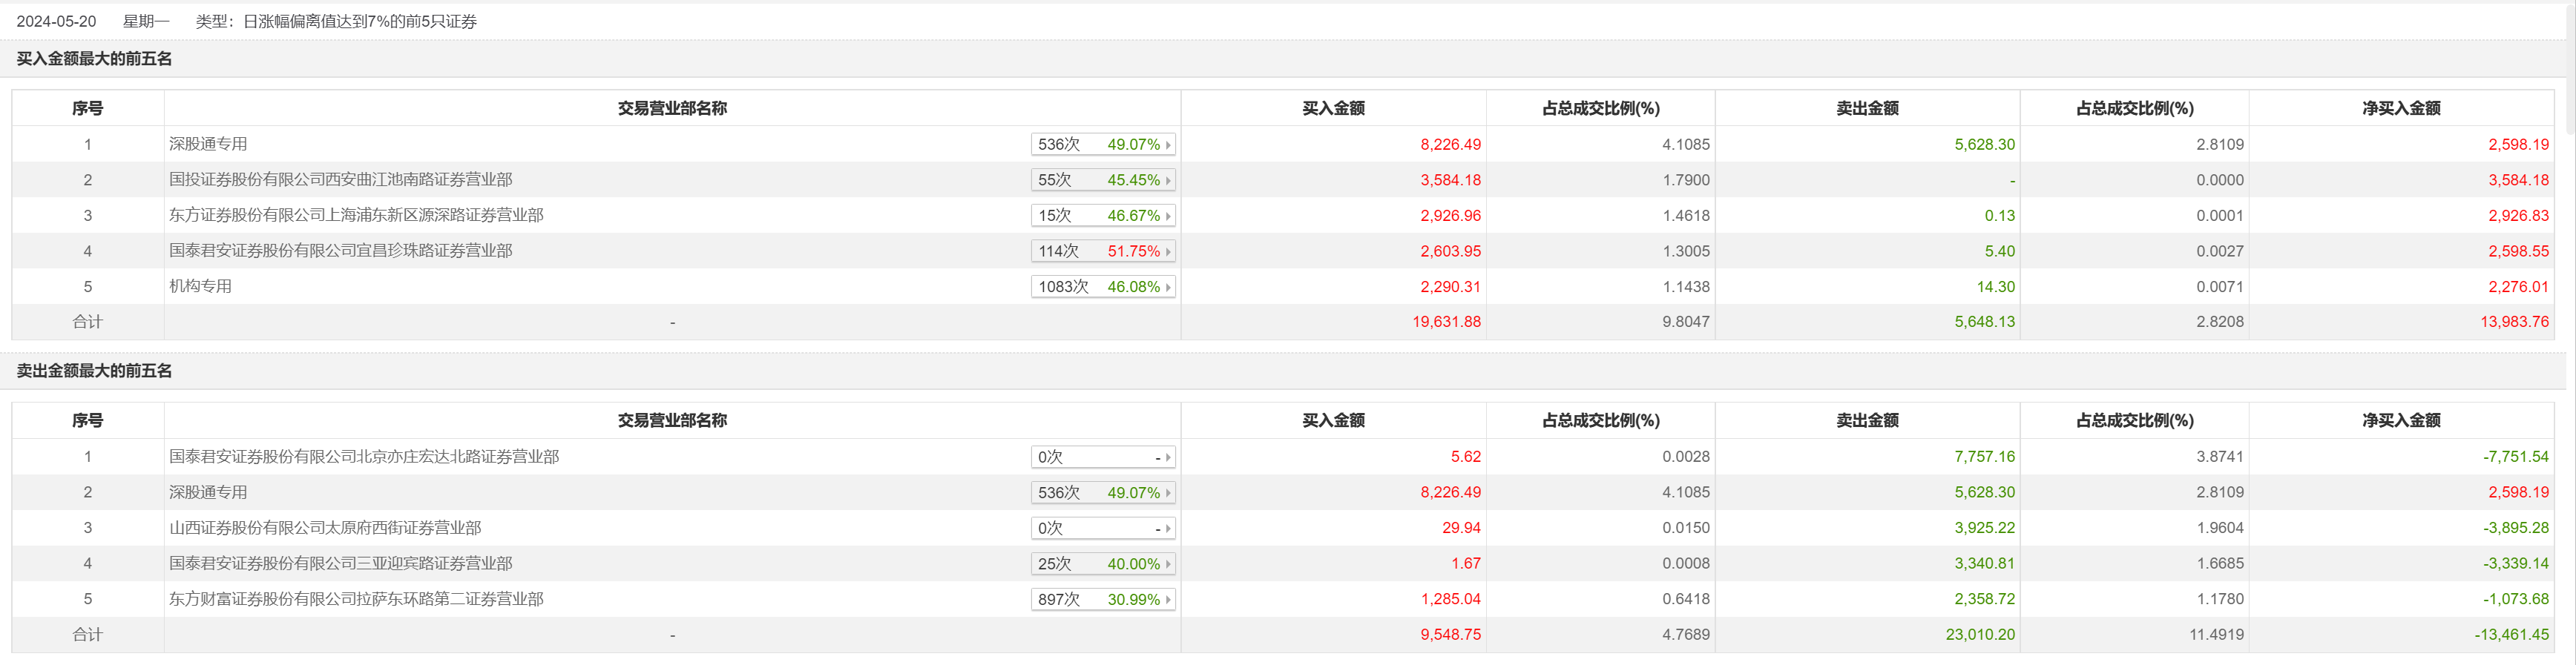Click 山西证券太原府西街证券营业部 link
This screenshot has height=665, width=2576.
325,527
